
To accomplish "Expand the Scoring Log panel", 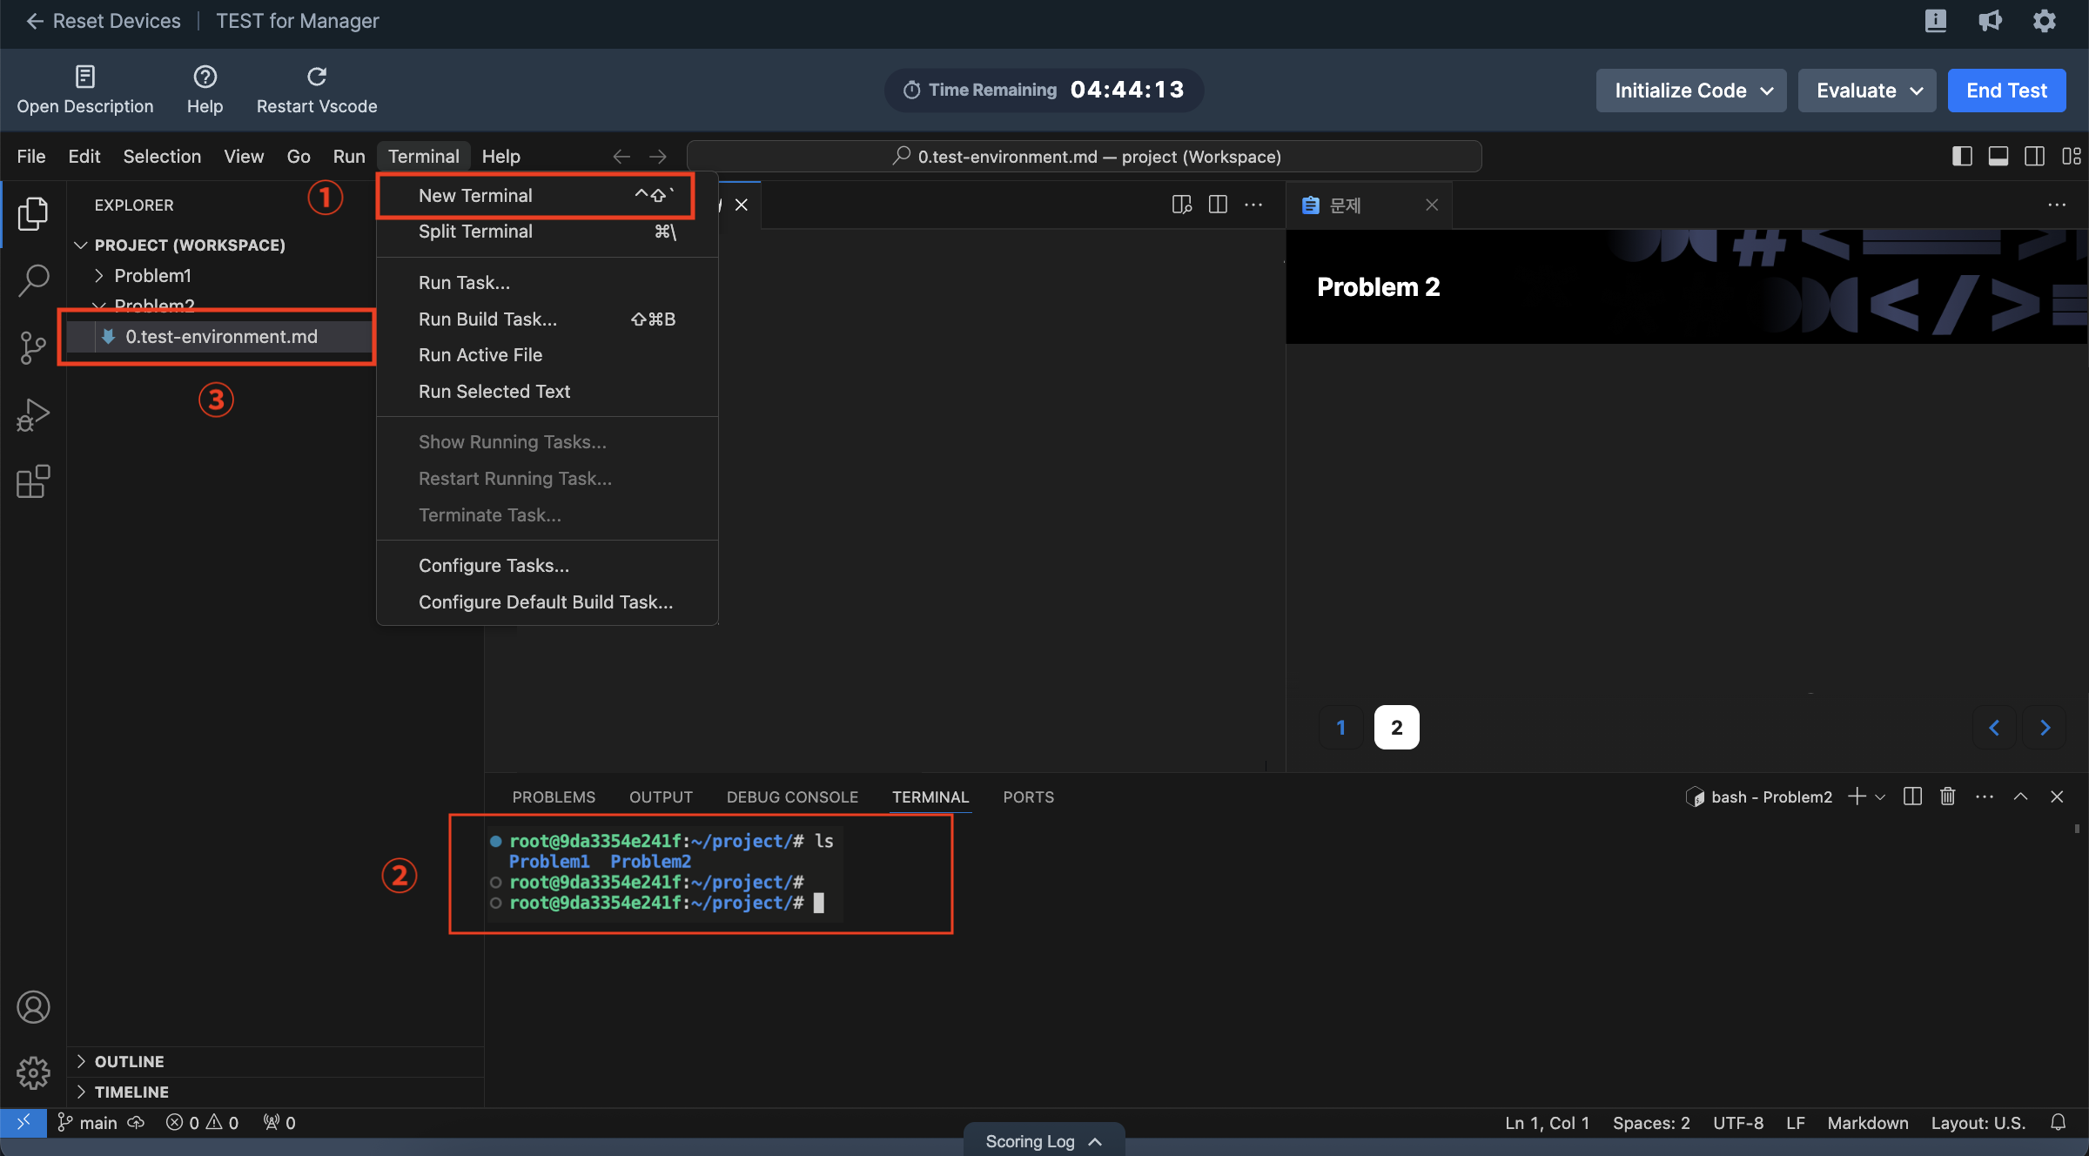I will (1044, 1140).
